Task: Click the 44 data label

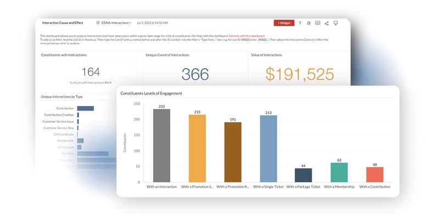Action: (303, 166)
